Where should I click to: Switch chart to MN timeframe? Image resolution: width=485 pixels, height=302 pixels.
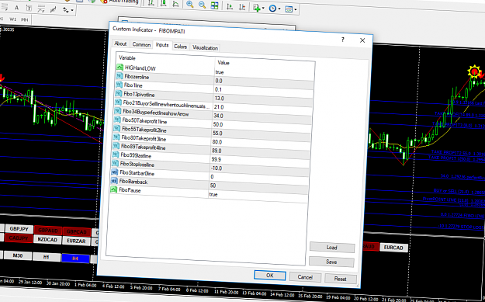tap(24, 20)
